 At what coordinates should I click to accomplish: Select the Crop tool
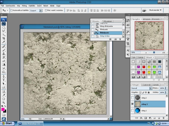click(4, 38)
